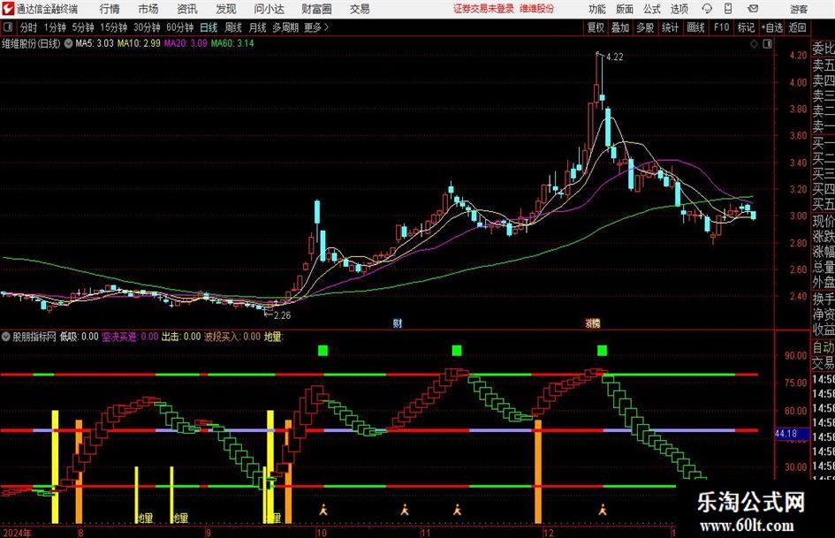Click the green square signal above month 10
Screen dimensions: 835x538
(323, 350)
